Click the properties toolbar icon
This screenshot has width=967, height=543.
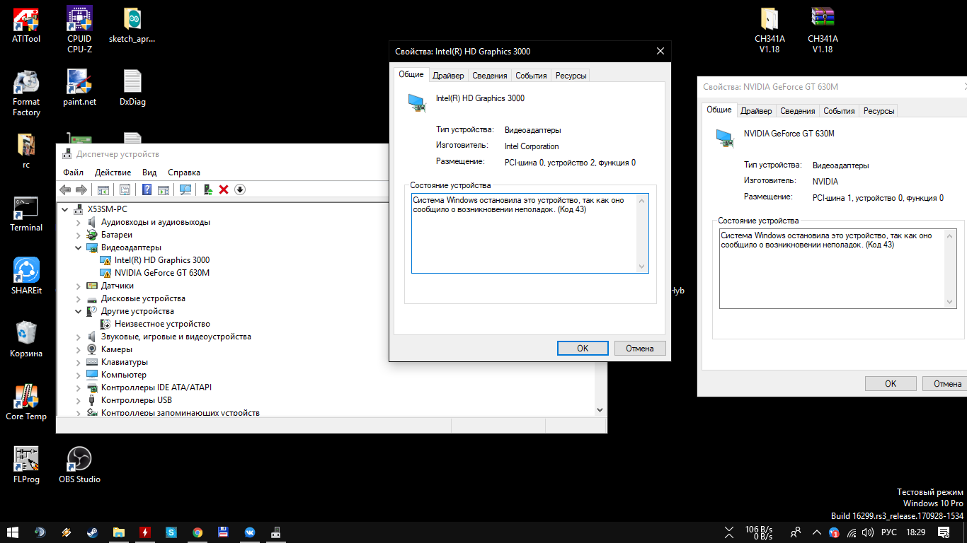pos(125,189)
